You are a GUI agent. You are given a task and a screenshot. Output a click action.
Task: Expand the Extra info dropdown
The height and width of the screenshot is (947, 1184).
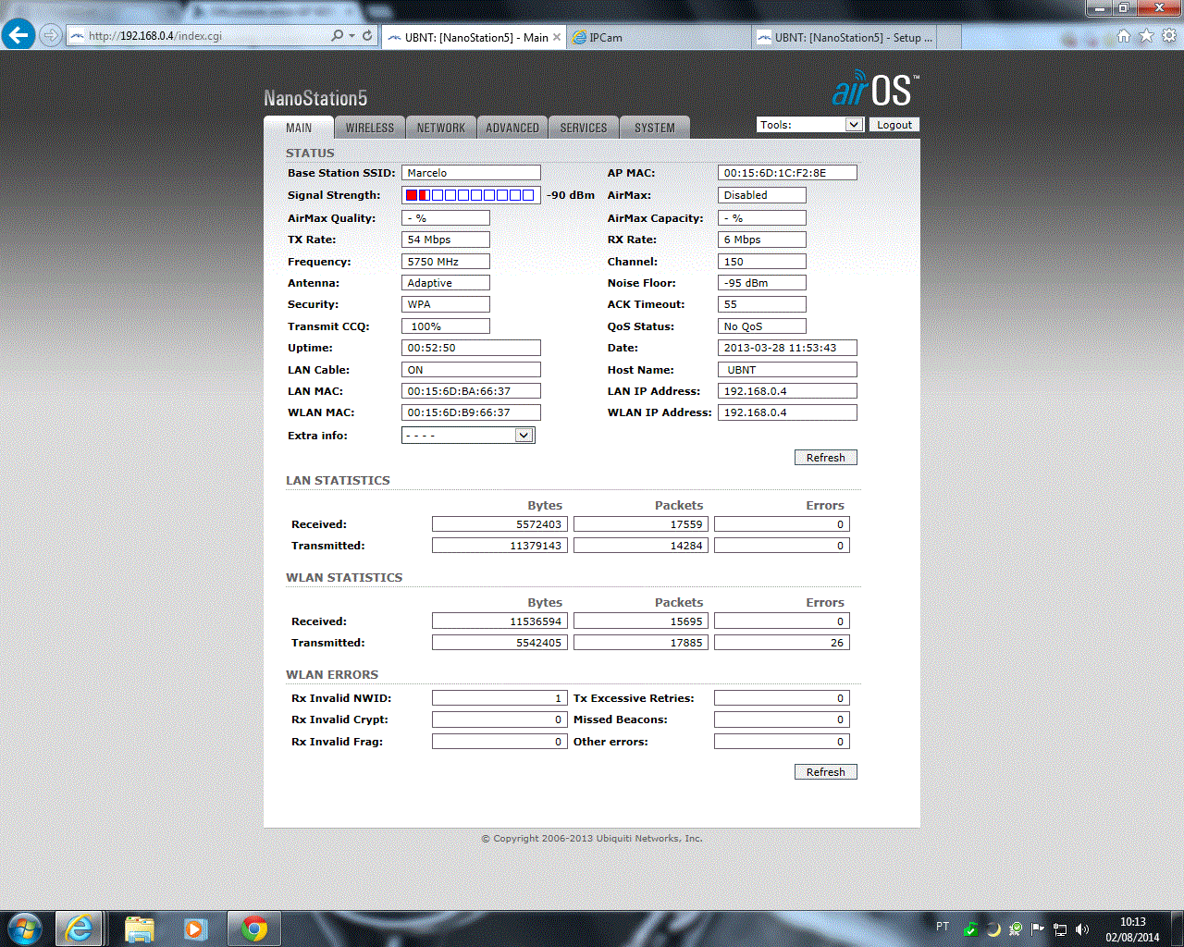[x=524, y=436]
